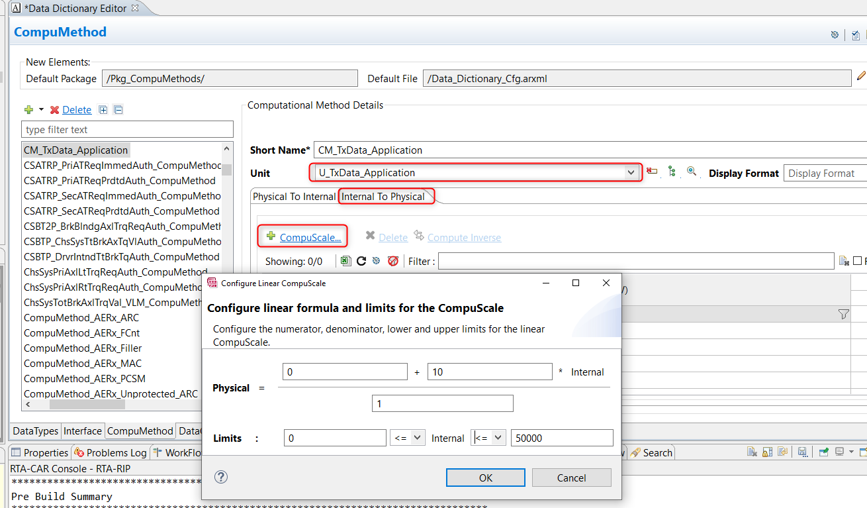This screenshot has width=867, height=508.
Task: Select CSATRP_PriATReqPrdtdAuth_CompuMethod in the list
Action: [120, 181]
